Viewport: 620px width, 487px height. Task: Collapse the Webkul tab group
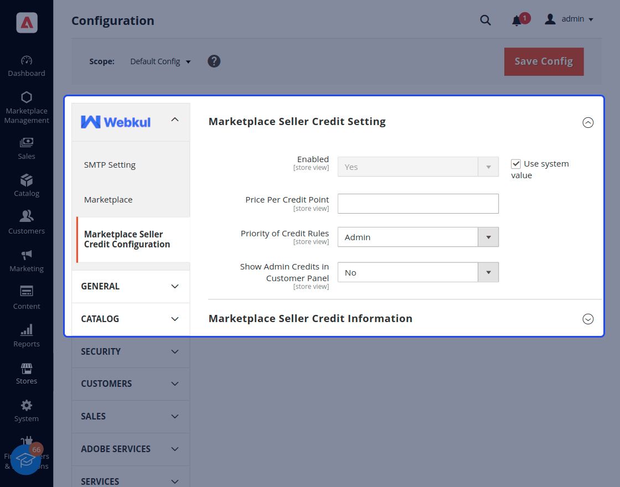pos(131,122)
